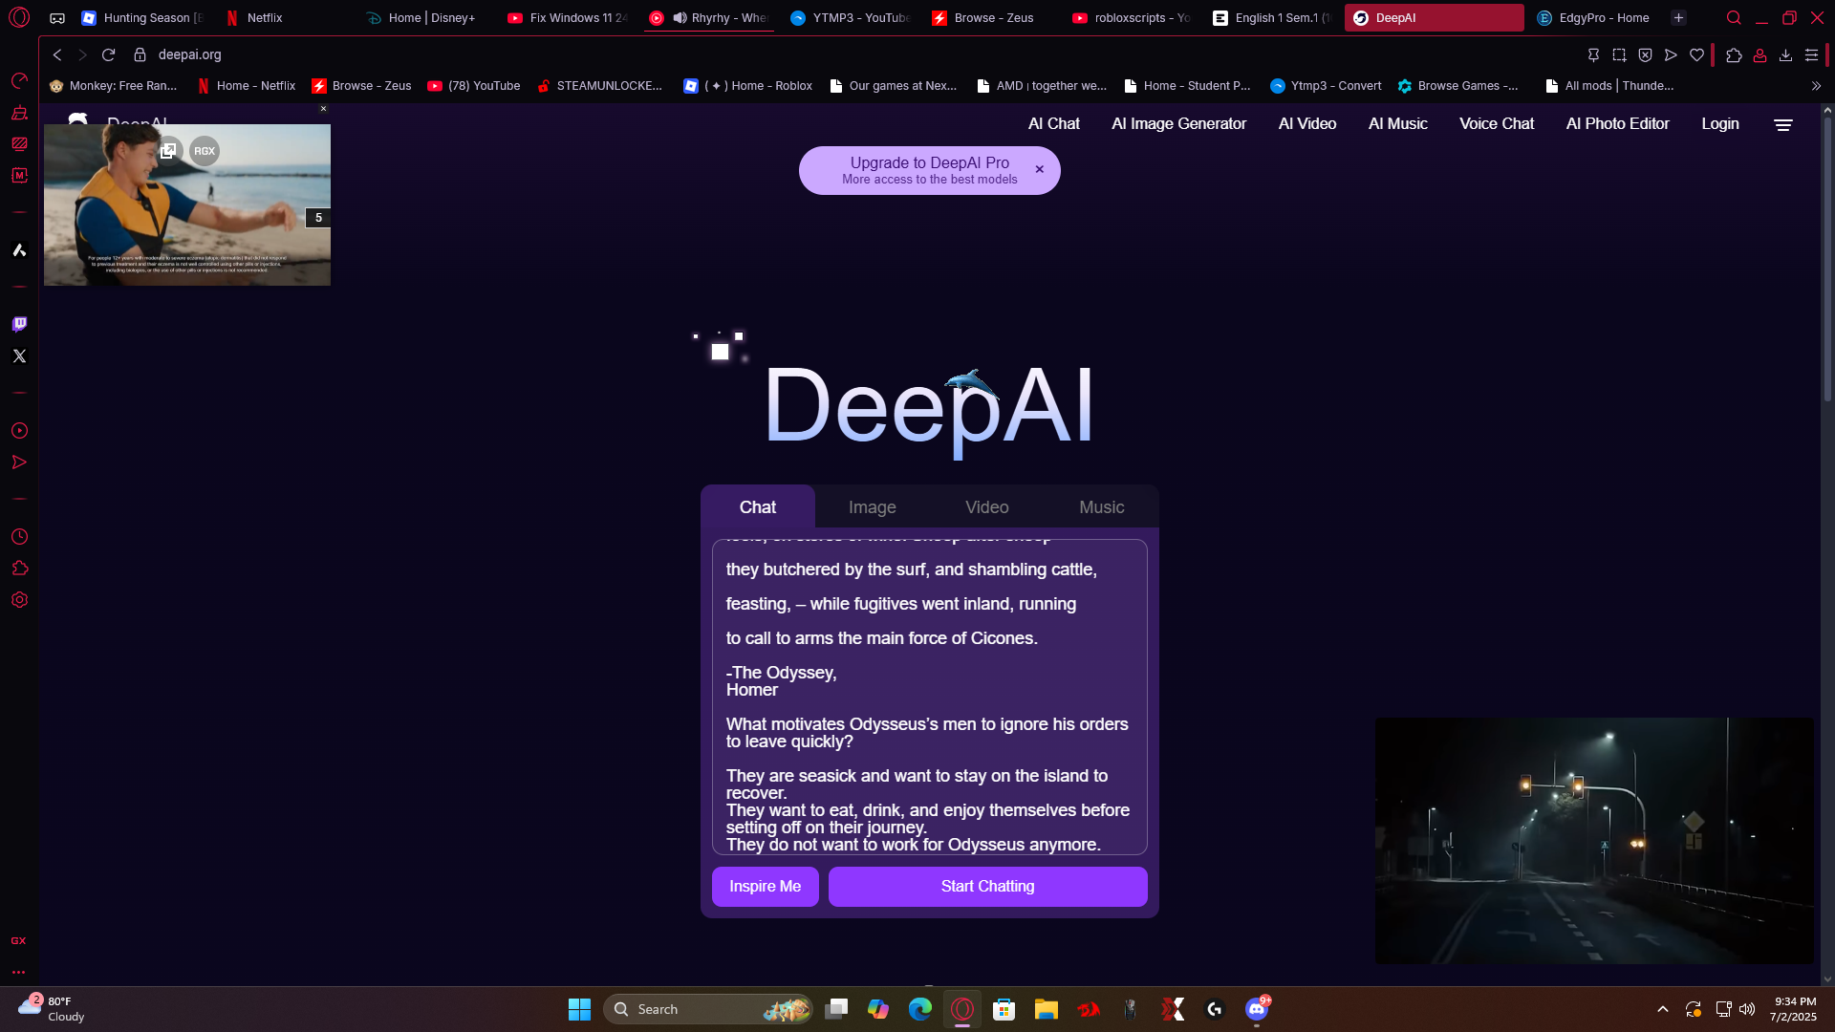Open the volume control in system tray

[x=1747, y=1009]
